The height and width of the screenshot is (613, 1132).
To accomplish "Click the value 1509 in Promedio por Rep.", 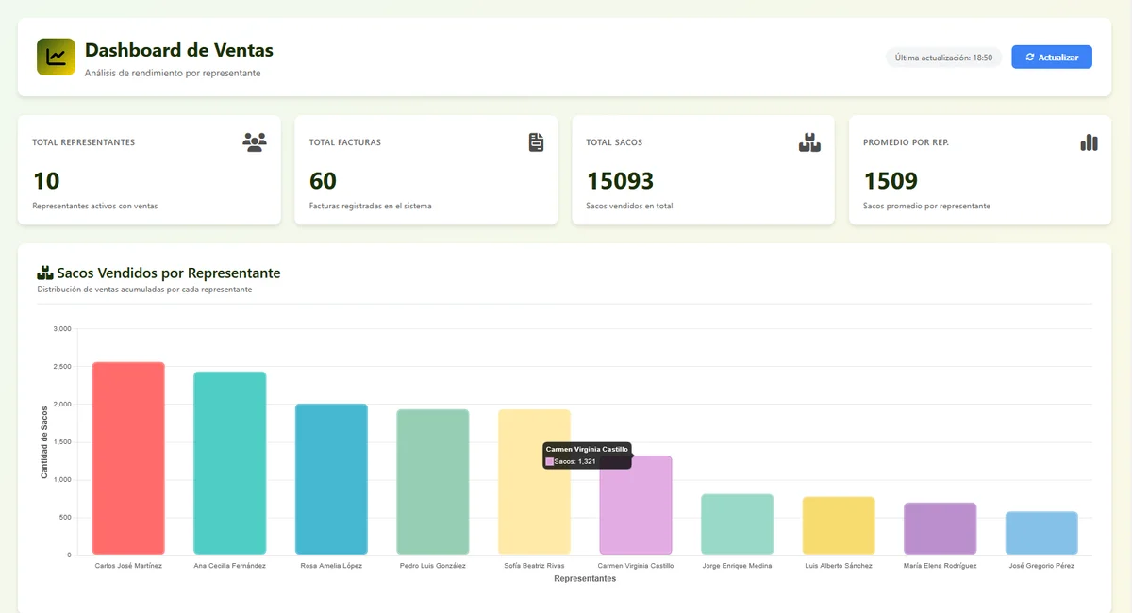I will 891,180.
